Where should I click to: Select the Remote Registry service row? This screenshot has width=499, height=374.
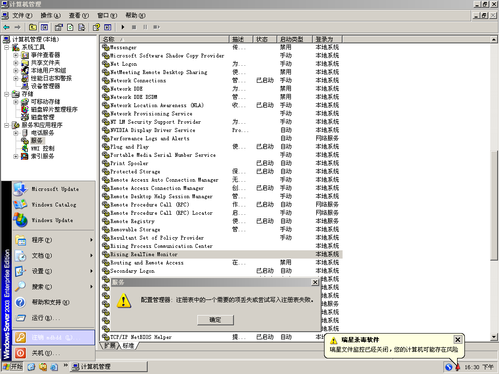point(221,221)
